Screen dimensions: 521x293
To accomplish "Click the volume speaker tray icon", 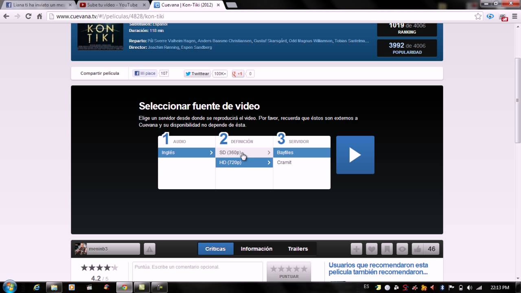I will 469,287.
